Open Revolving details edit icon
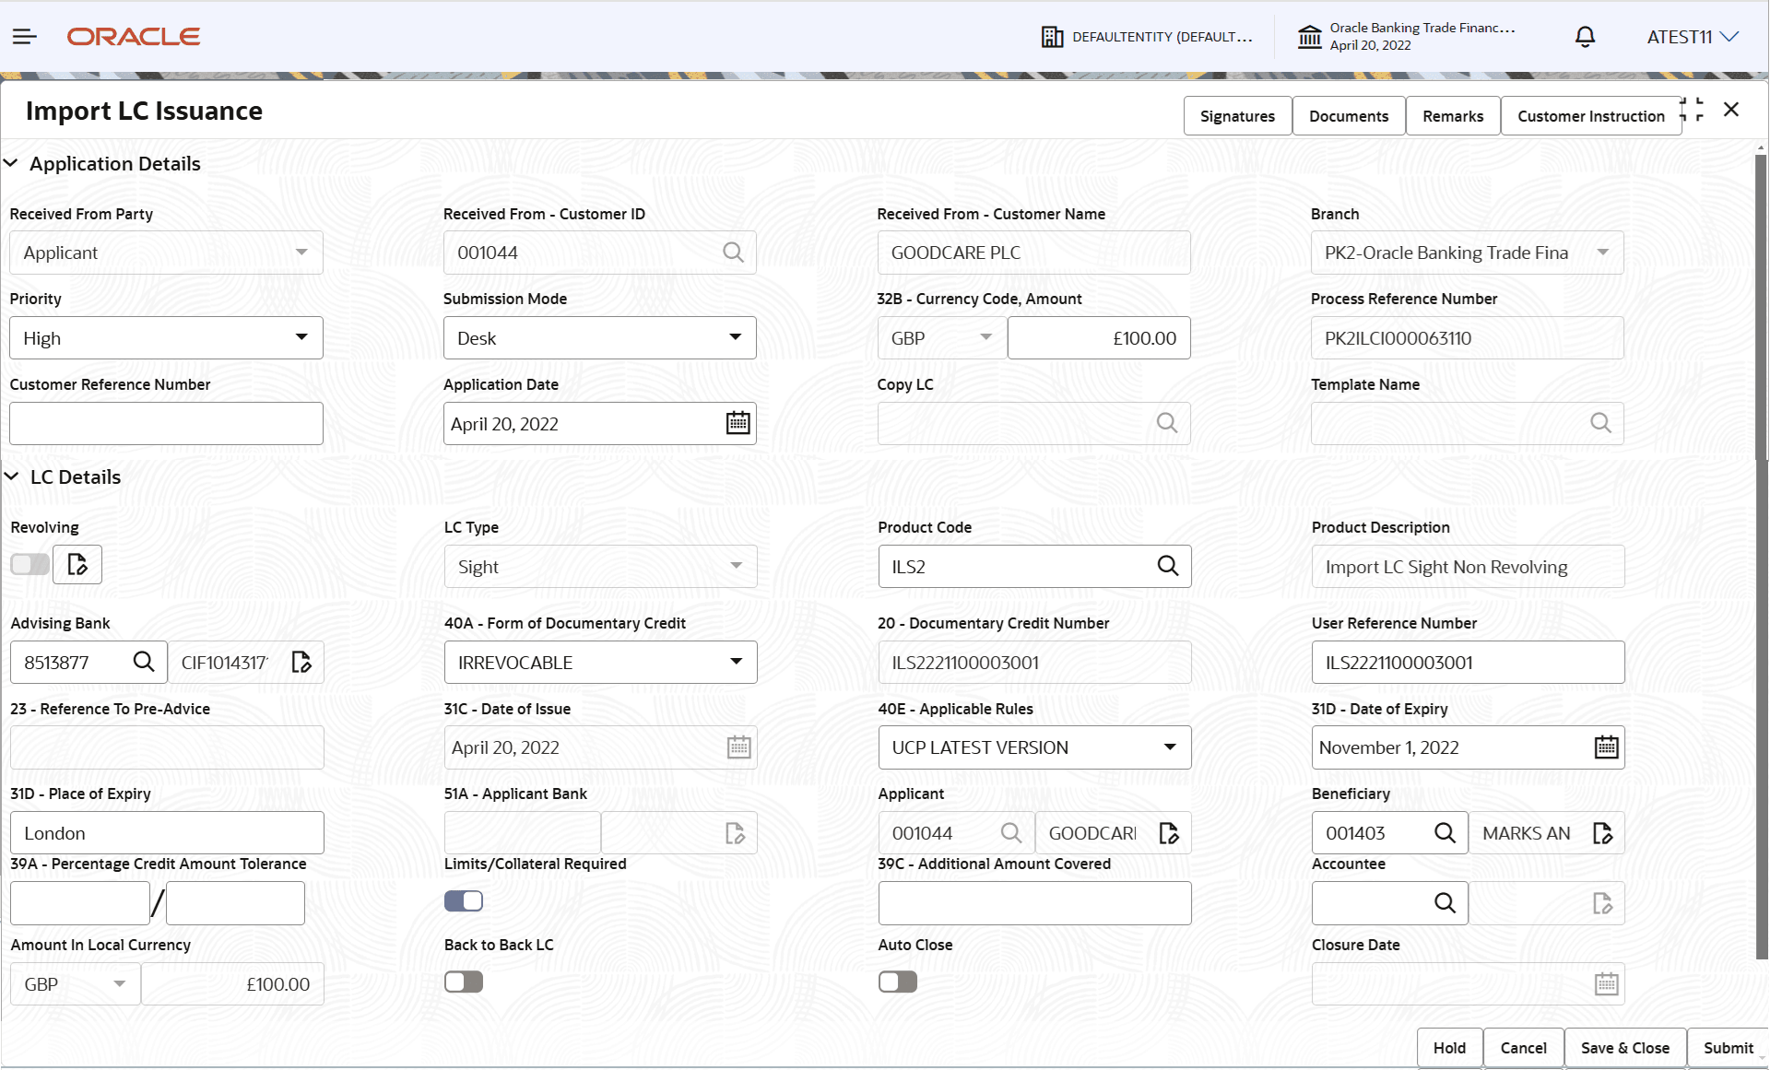This screenshot has width=1770, height=1070. [77, 564]
